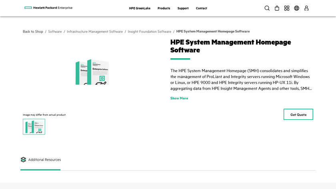Open the Products menu
Image resolution: width=336 pixels, height=189 pixels.
click(x=164, y=8)
